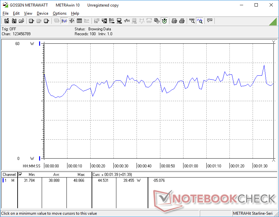Screen dimensions: 279x217
Task: Select the XY crosshair plot icon
Action: point(72,21)
